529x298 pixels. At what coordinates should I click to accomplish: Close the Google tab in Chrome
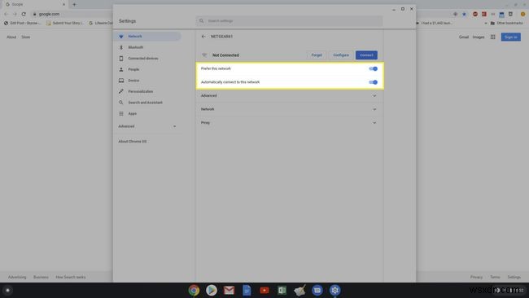63,4
